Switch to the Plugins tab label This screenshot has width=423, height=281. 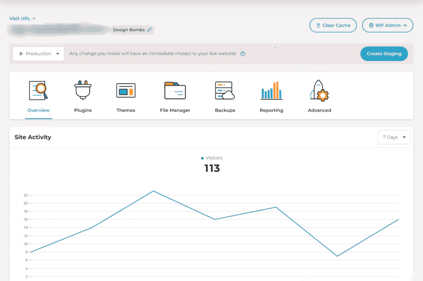click(83, 110)
